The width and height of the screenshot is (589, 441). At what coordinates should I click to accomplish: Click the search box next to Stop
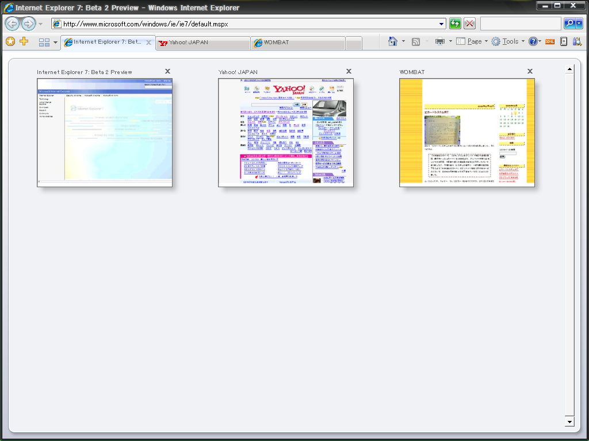[521, 24]
